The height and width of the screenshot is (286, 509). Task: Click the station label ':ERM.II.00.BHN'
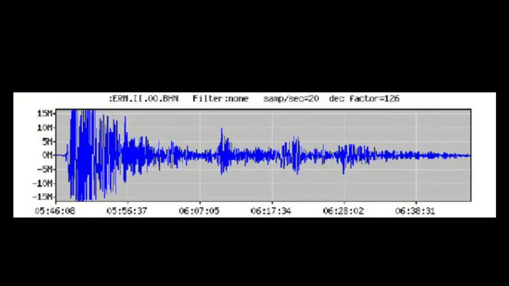click(144, 99)
